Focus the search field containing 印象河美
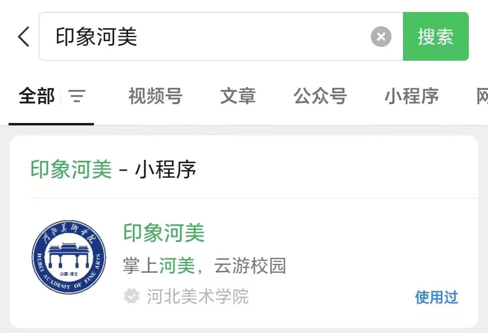The height and width of the screenshot is (333, 488). (221, 36)
